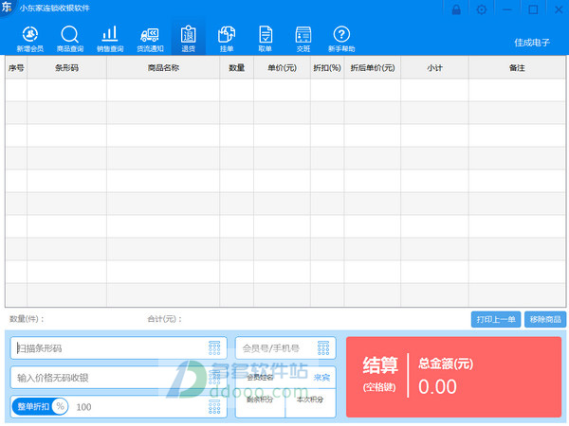The height and width of the screenshot is (426, 569).
Task: Maximize the cashier window
Action: point(533,9)
